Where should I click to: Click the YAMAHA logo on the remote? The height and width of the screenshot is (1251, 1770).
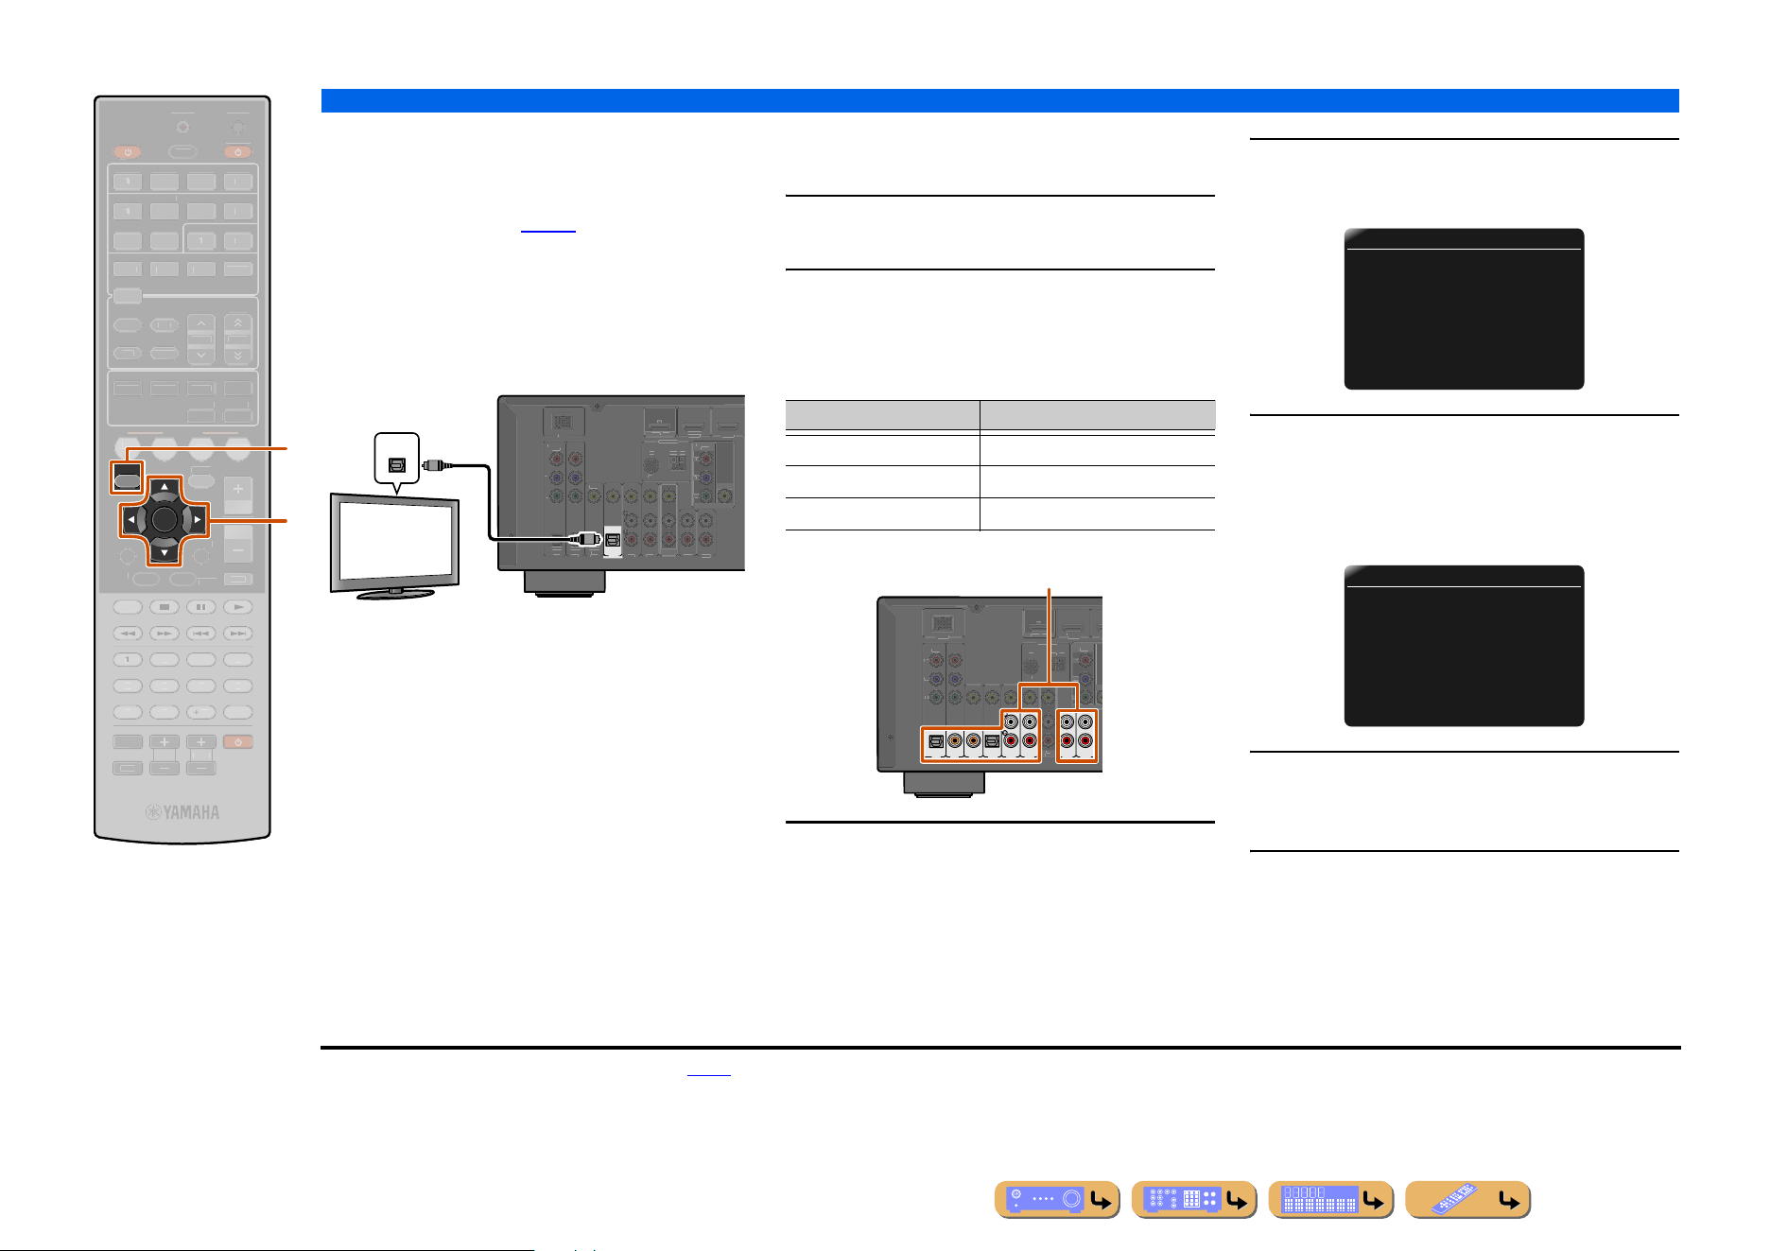point(182,812)
